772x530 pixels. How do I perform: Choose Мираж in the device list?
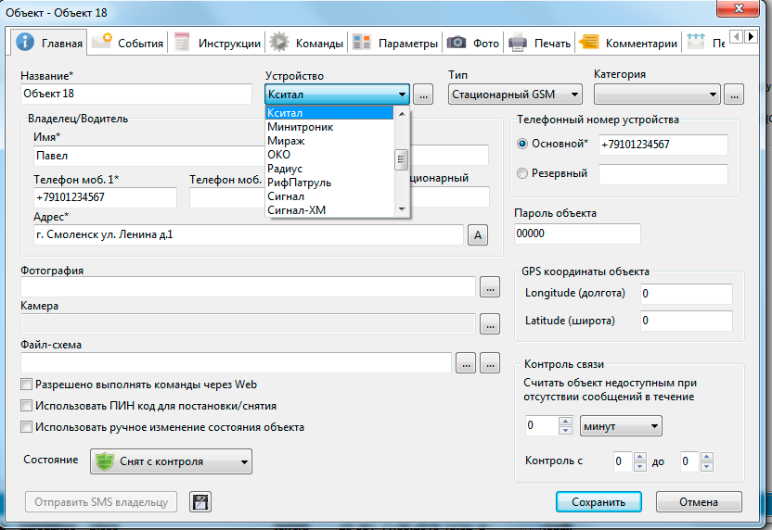click(330, 141)
